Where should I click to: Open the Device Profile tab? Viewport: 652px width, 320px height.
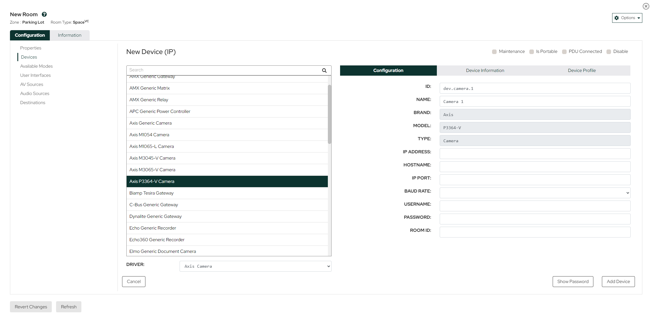[582, 71]
